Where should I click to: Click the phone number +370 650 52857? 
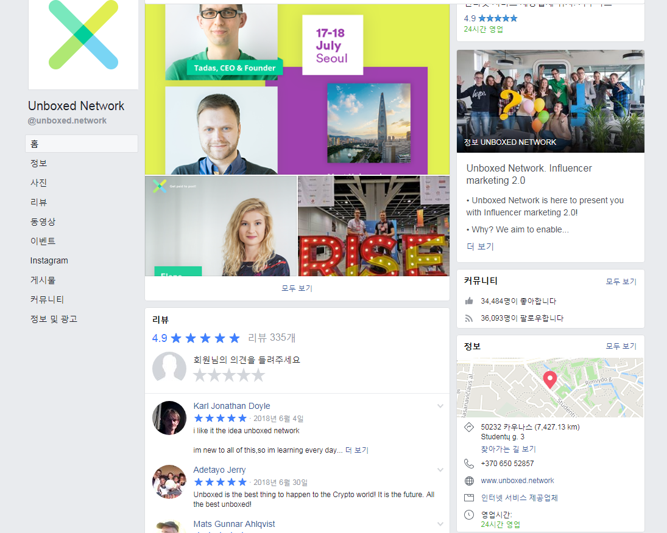coord(507,463)
